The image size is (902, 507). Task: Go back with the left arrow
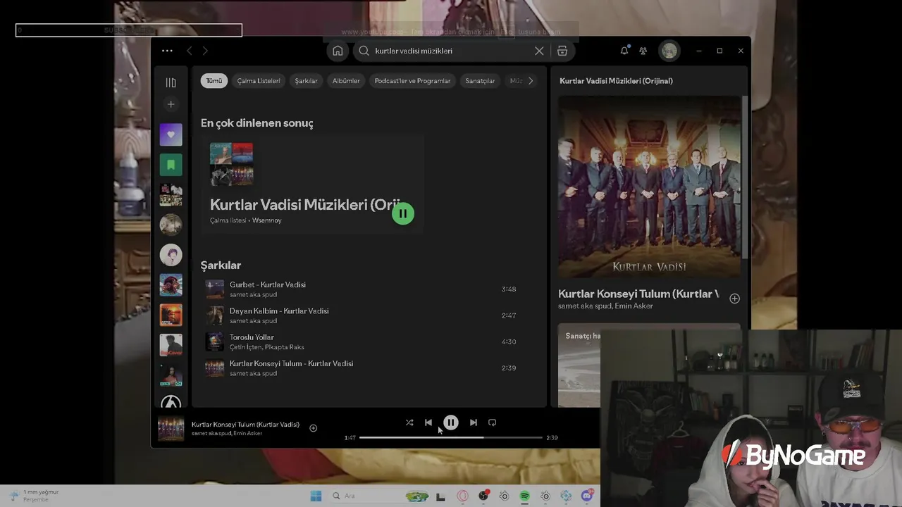189,51
